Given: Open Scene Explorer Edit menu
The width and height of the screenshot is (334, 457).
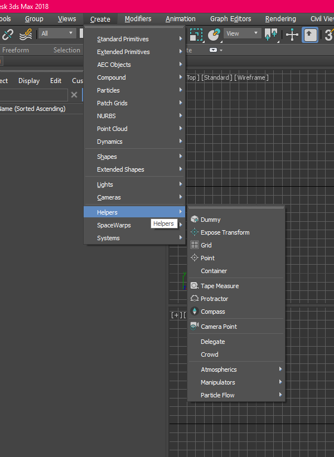Looking at the screenshot, I should click(56, 81).
